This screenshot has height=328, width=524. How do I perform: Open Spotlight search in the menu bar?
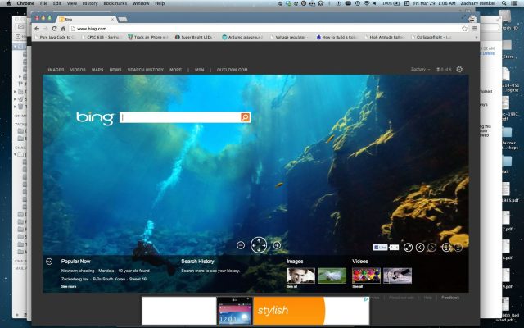504,3
